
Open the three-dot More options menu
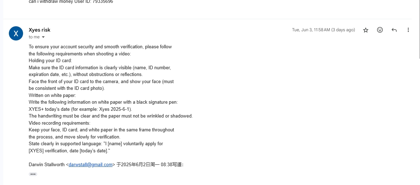pyautogui.click(x=408, y=30)
